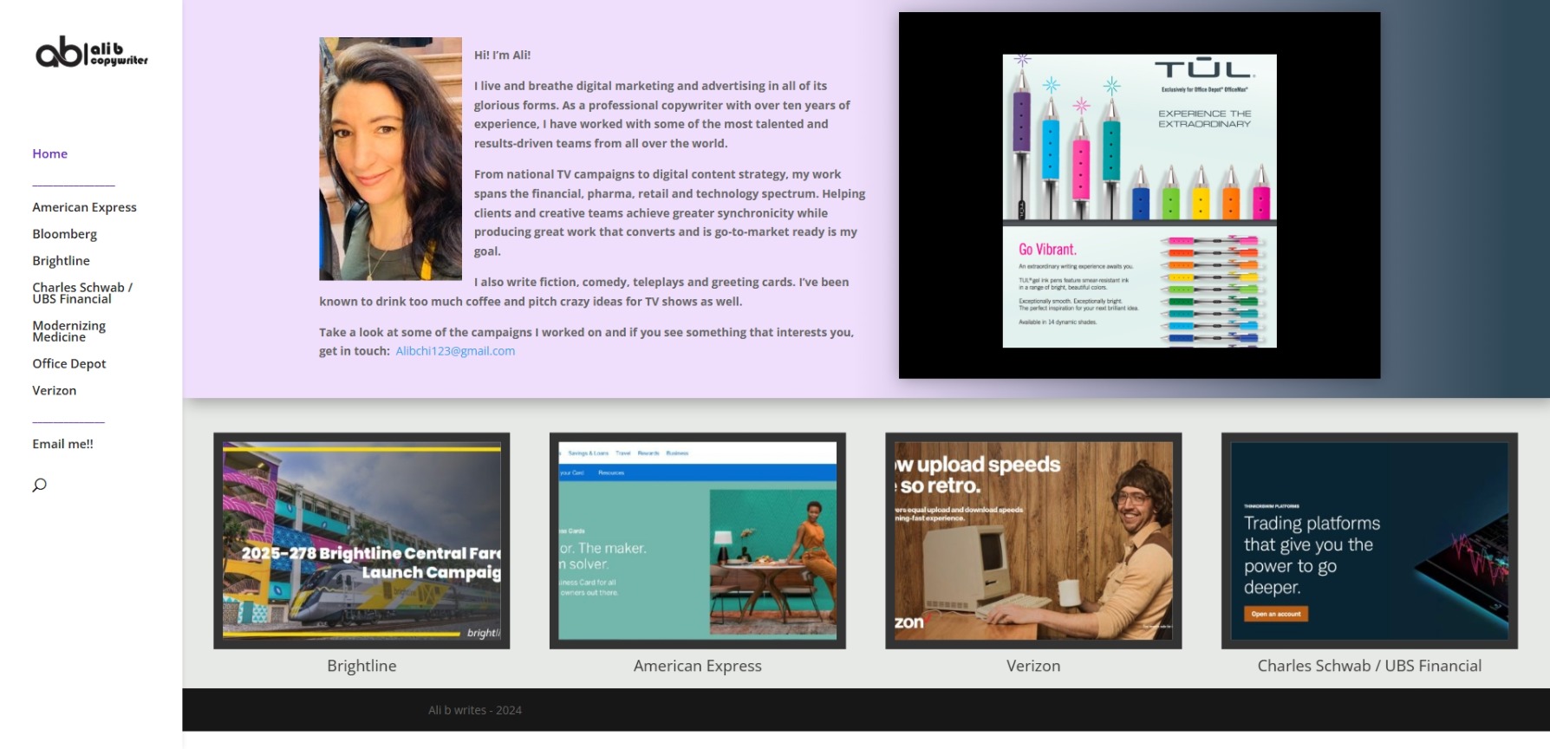Open the Home menu item

coord(49,153)
